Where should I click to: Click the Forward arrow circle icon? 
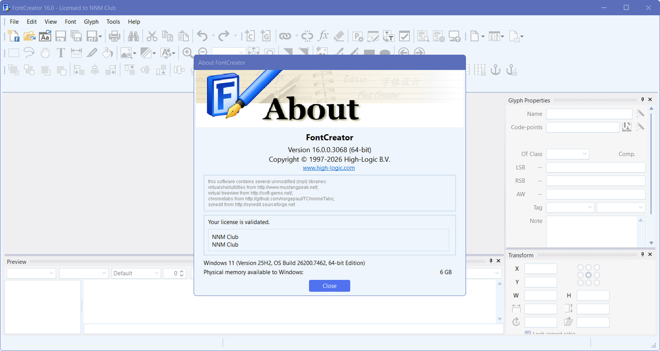pos(419,53)
